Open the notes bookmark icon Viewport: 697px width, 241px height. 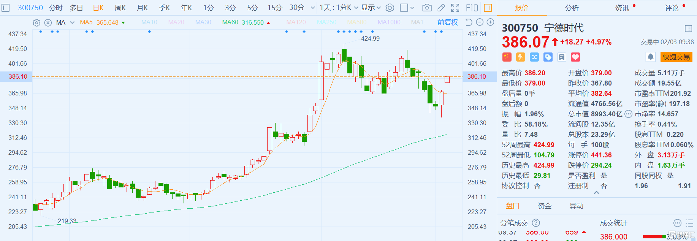[562, 57]
